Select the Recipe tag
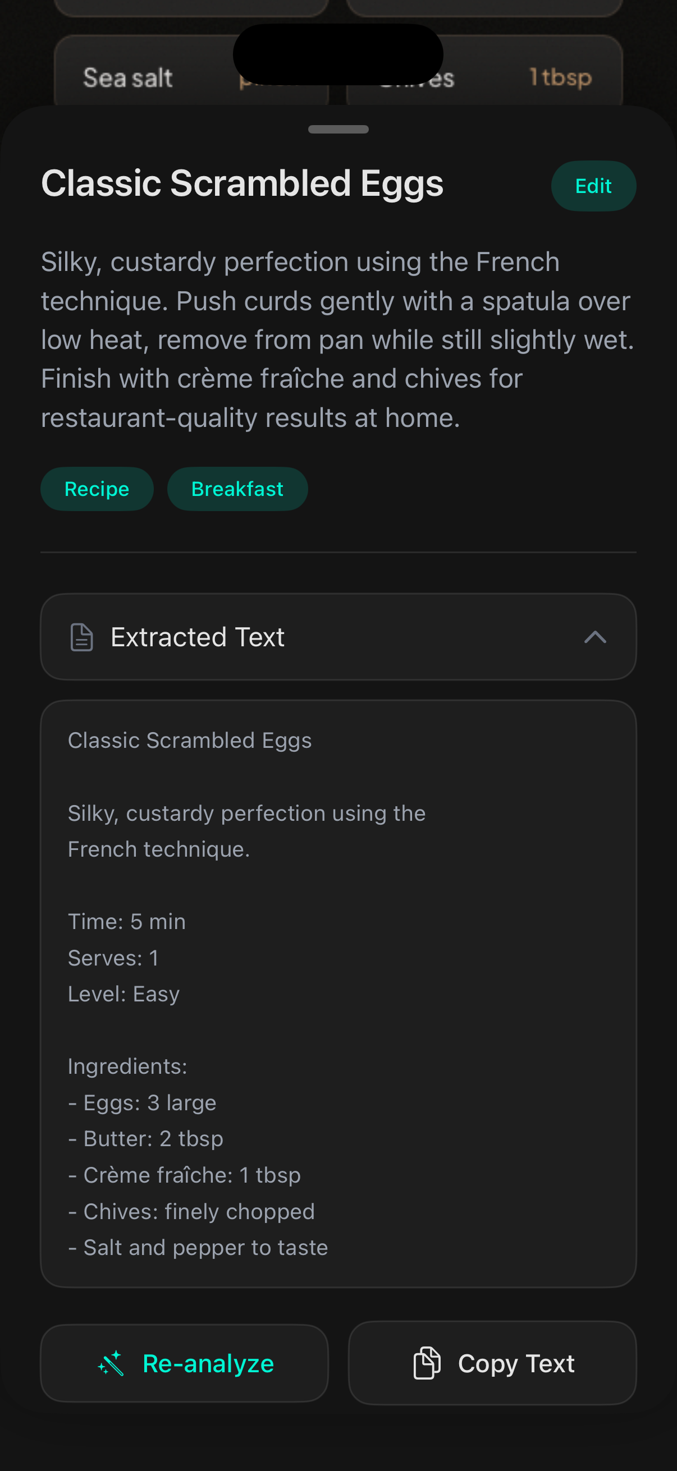The image size is (677, 1471). [97, 489]
